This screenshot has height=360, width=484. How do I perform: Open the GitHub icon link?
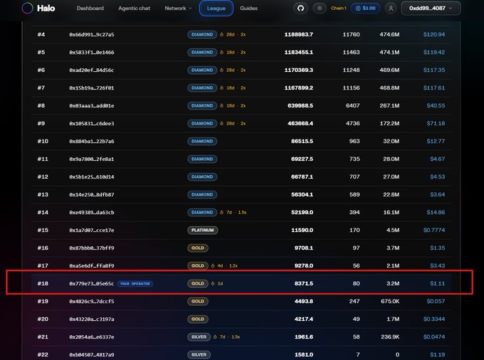pos(300,9)
